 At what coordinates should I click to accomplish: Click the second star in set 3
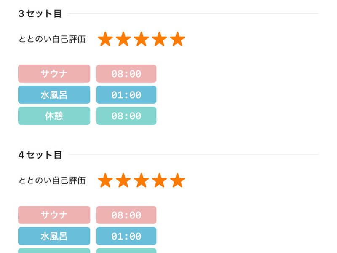click(x=123, y=39)
